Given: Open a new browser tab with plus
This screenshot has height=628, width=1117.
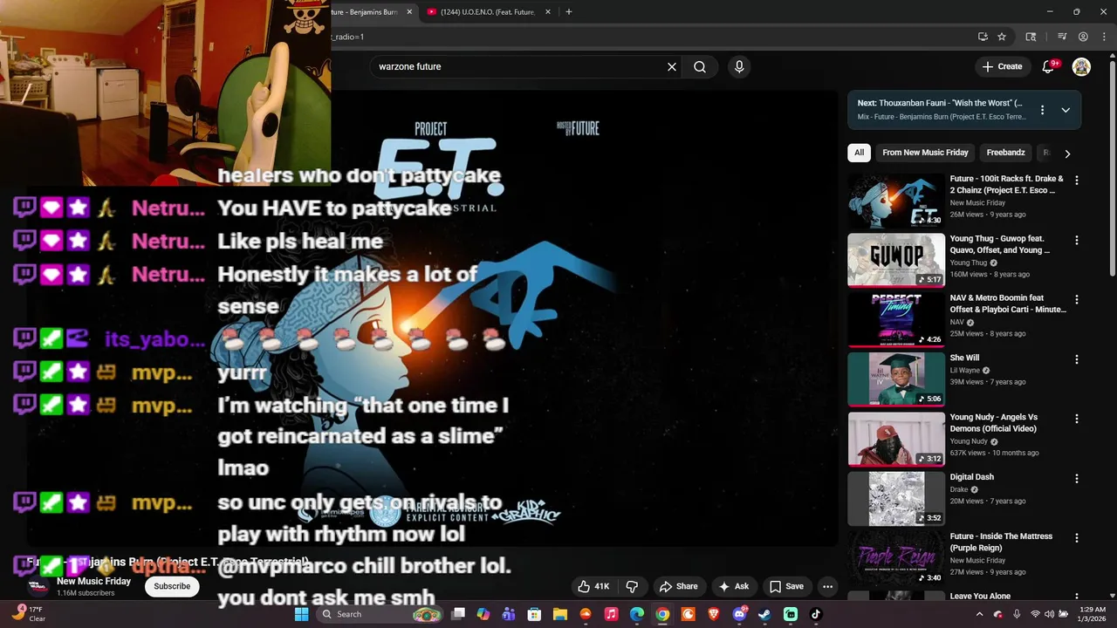Looking at the screenshot, I should tap(569, 11).
